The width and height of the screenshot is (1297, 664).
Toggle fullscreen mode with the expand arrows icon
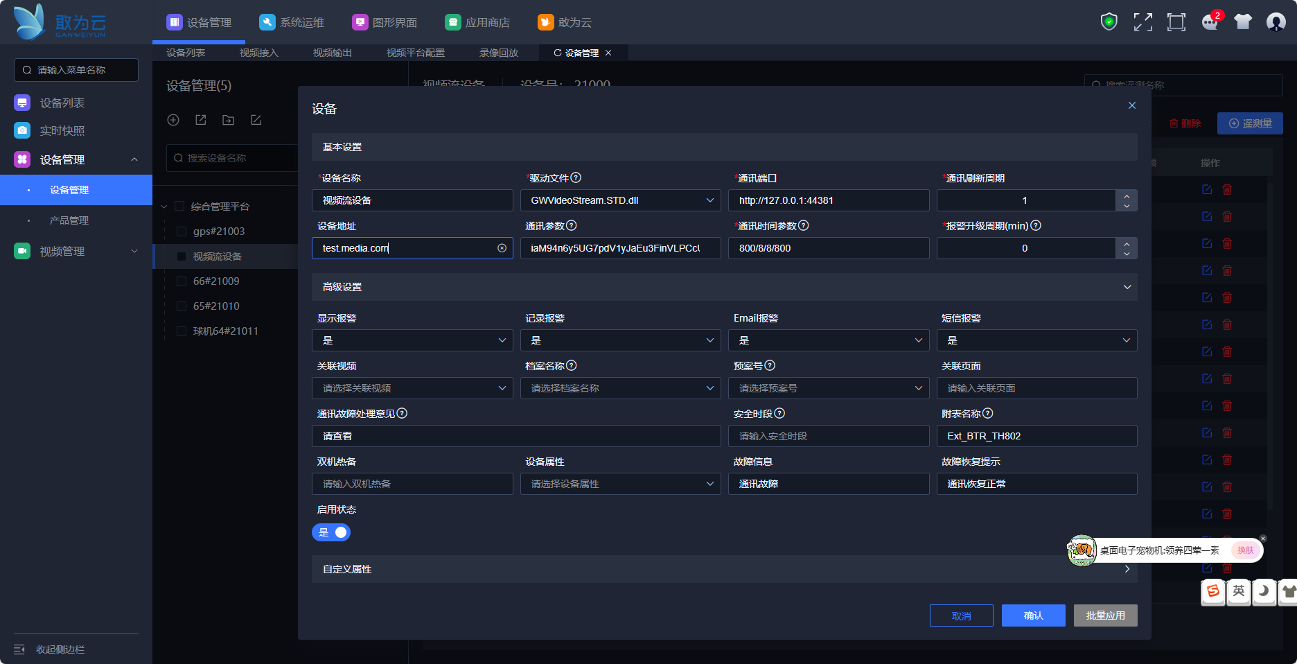1143,22
